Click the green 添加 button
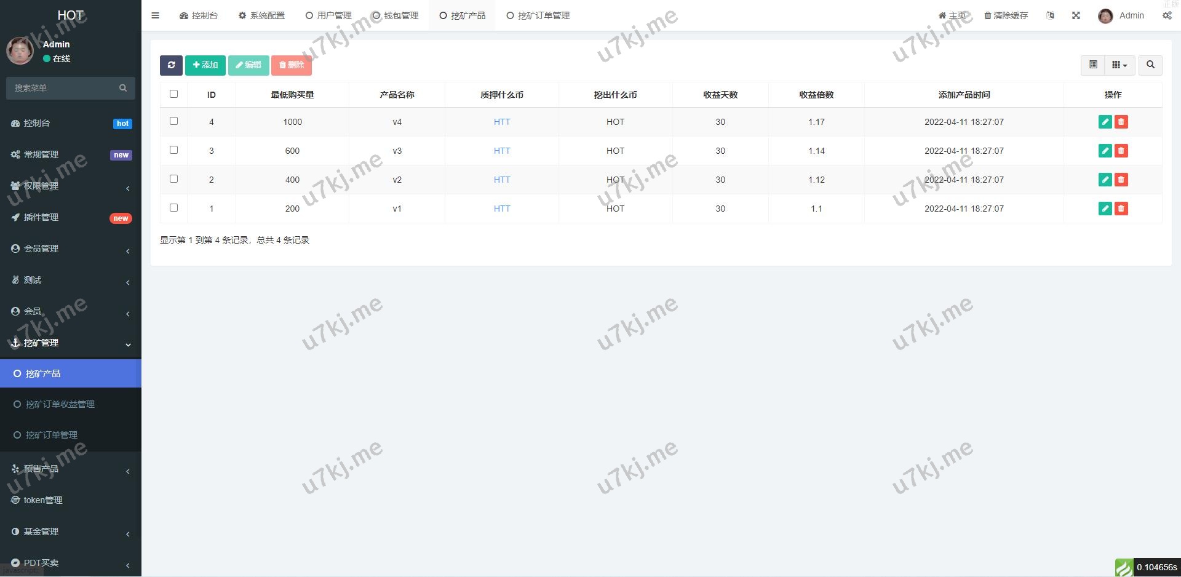The image size is (1181, 577). click(205, 65)
